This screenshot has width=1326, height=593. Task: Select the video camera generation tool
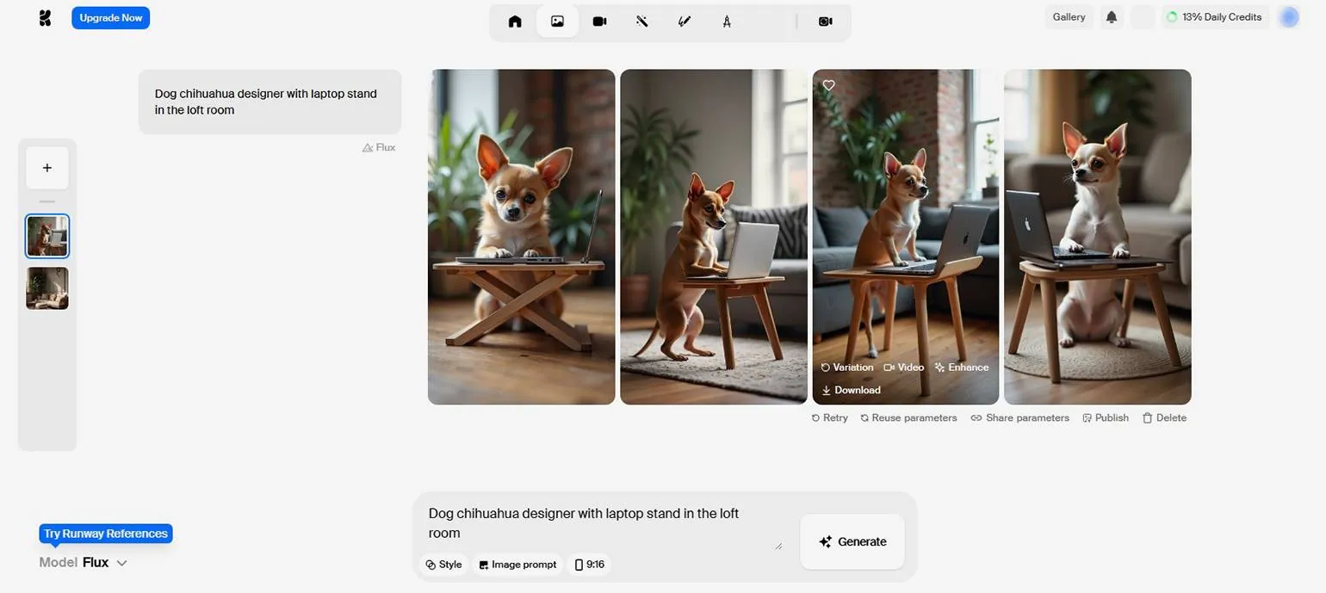pos(599,22)
